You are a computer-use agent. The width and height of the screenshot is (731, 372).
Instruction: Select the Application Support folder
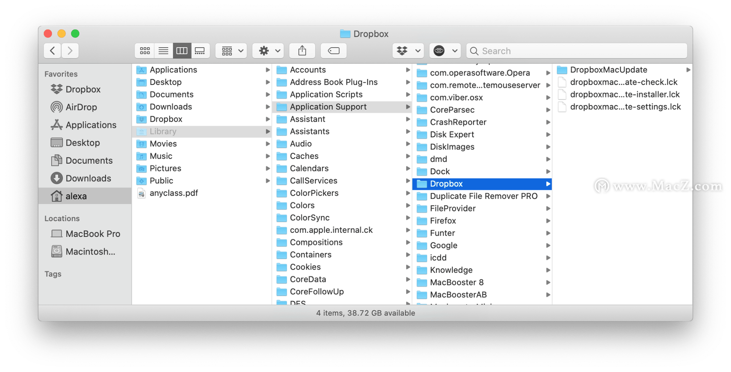(342, 107)
